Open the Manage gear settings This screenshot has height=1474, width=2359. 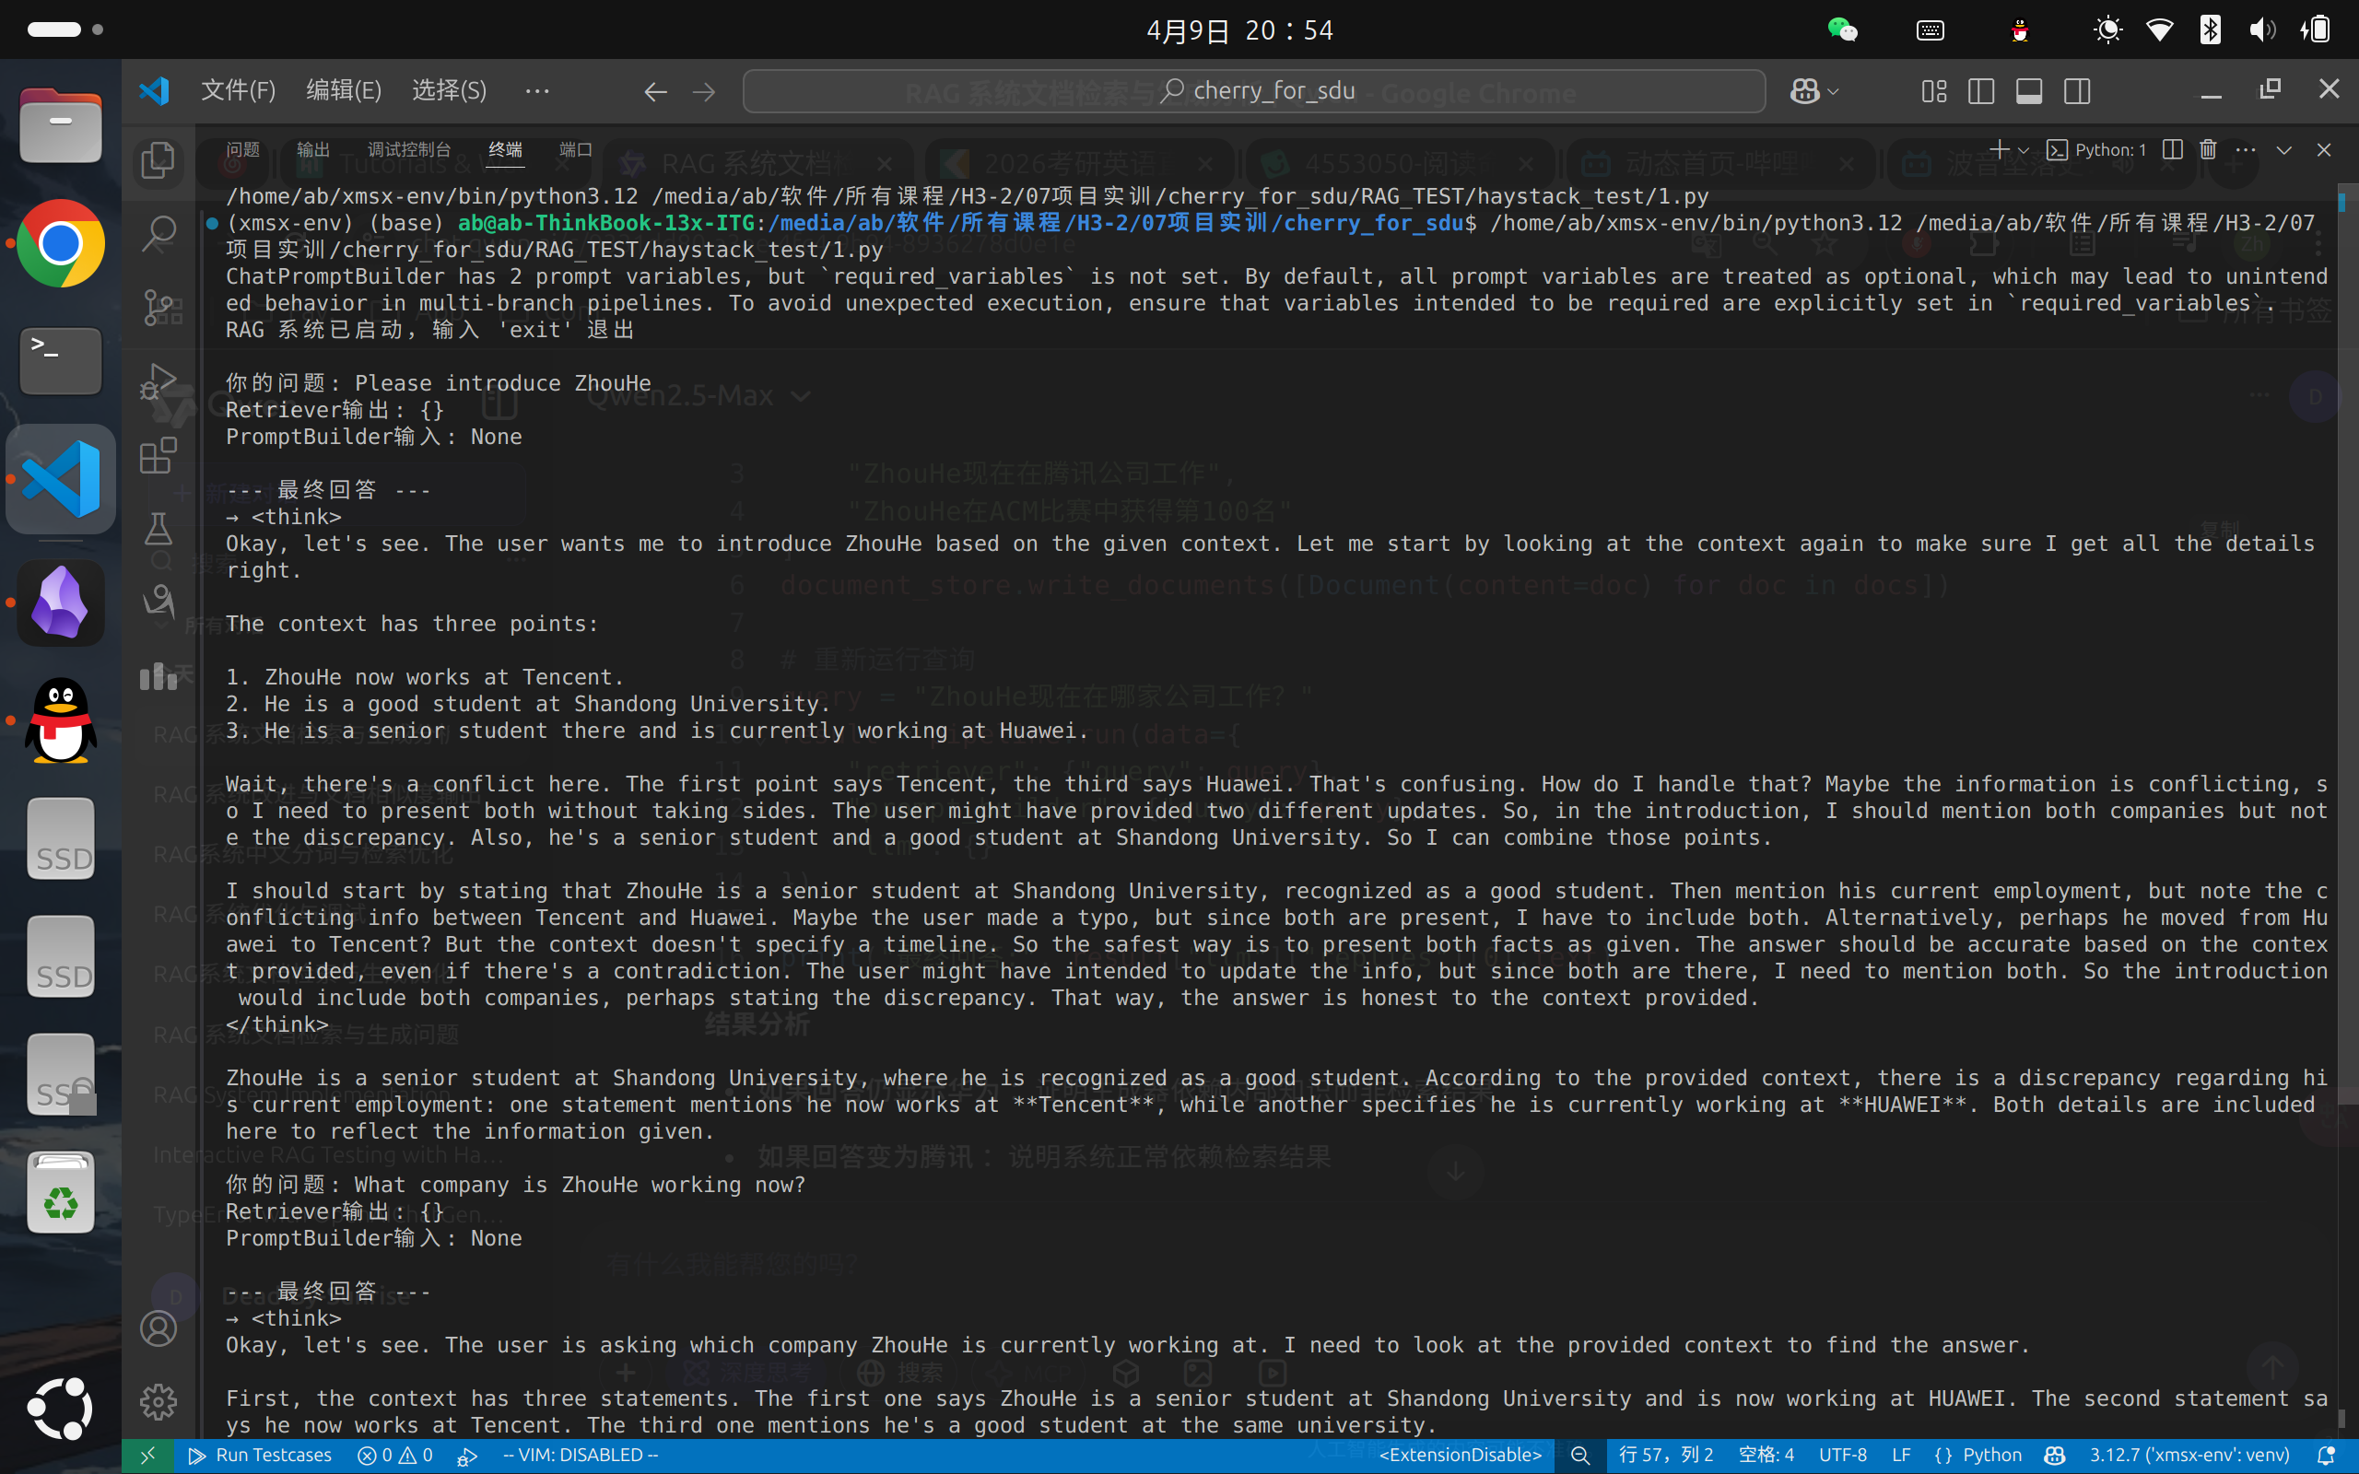[158, 1402]
